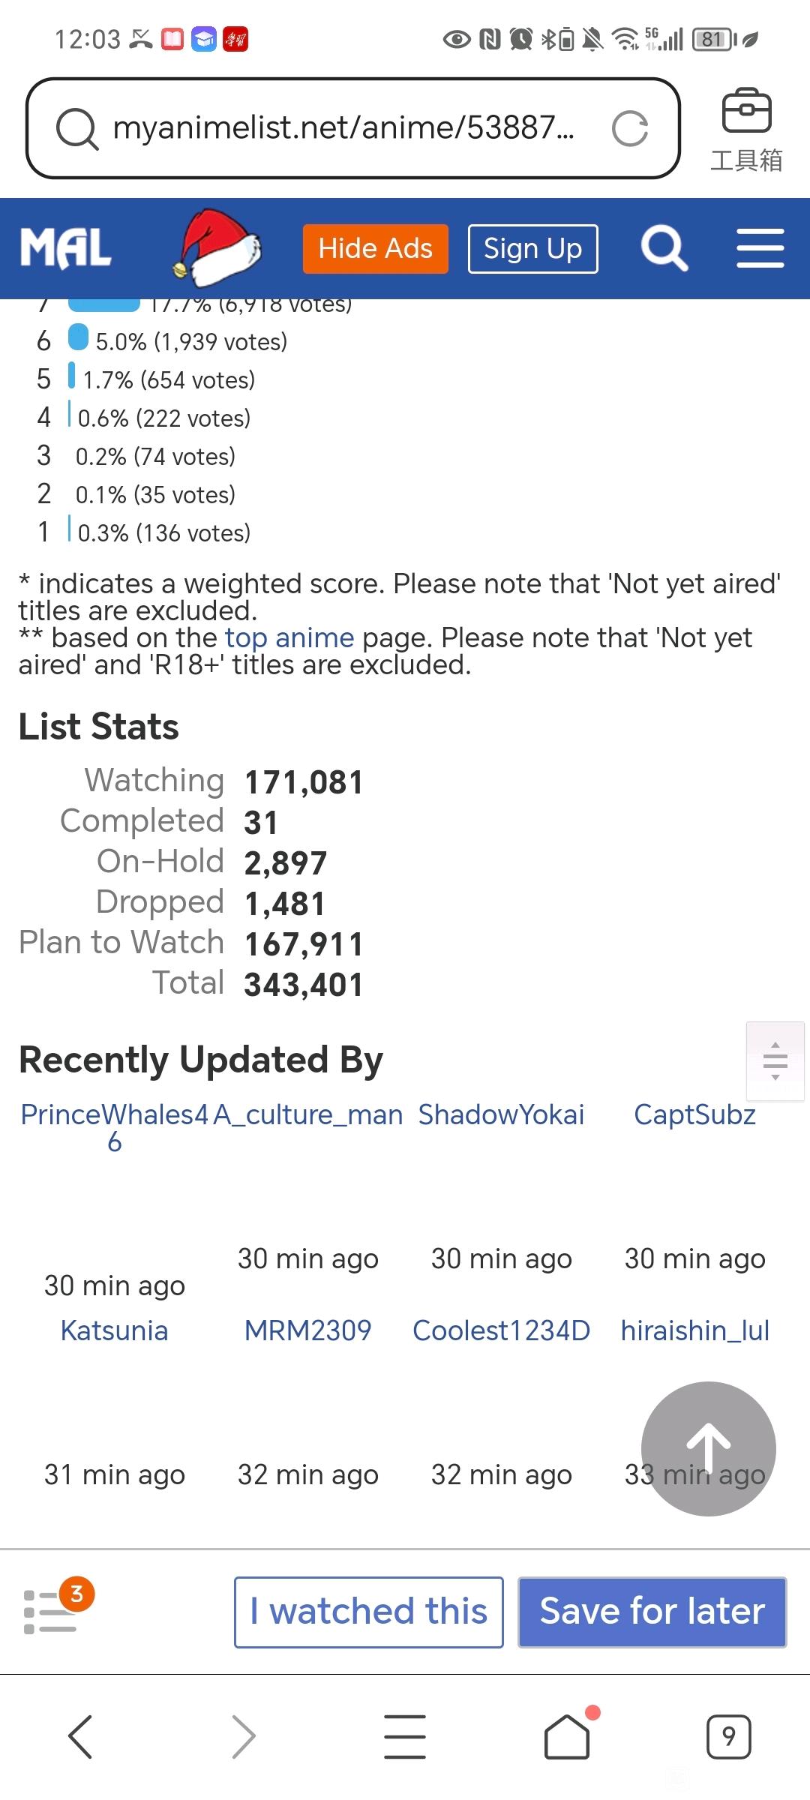
Task: Go to browser home page
Action: click(x=568, y=1735)
